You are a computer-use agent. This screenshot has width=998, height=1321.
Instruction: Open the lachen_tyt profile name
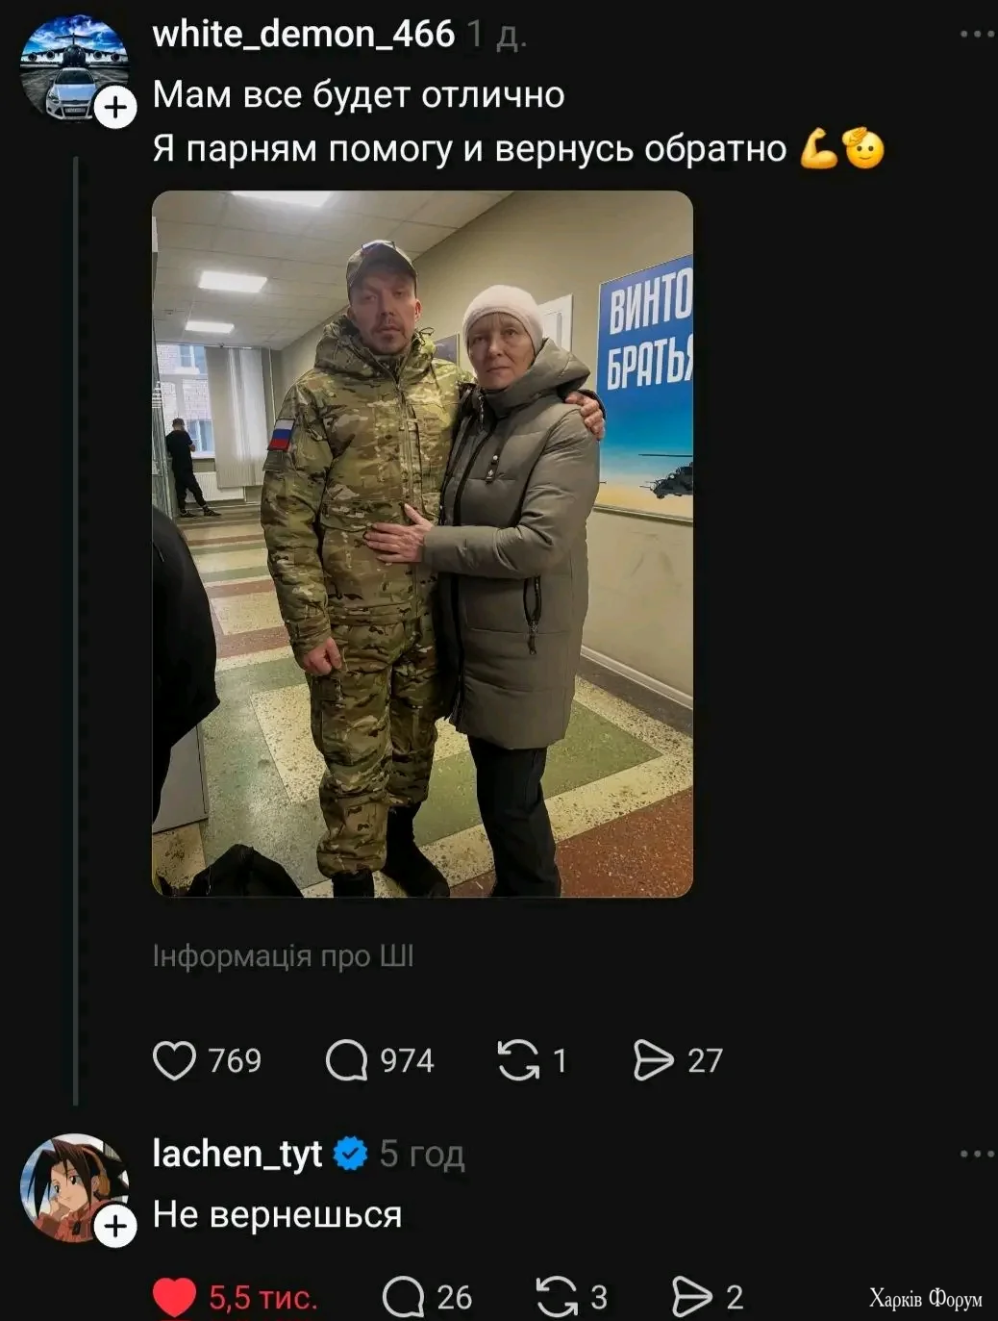click(x=237, y=1153)
